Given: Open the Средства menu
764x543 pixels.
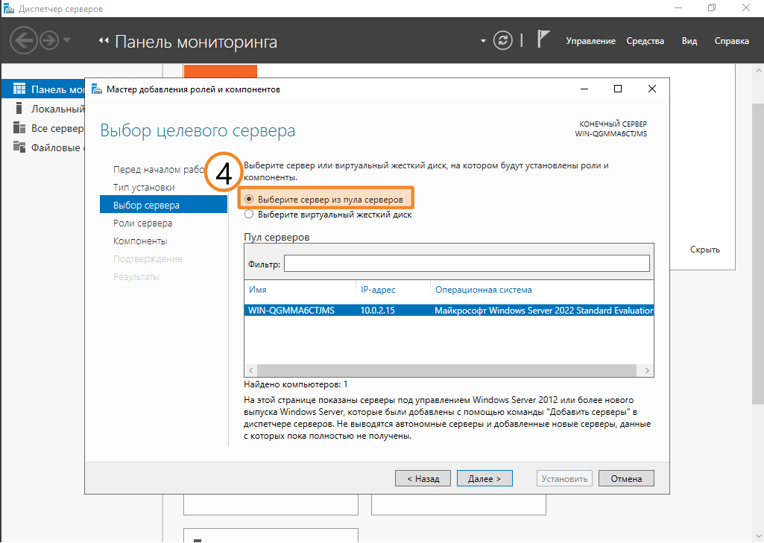Looking at the screenshot, I should tap(645, 41).
